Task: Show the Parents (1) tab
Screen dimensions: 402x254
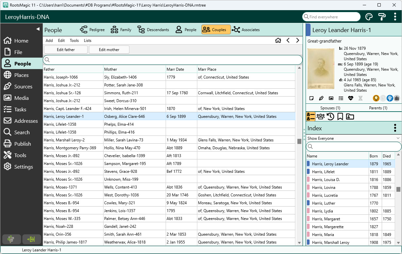Action: (x=378, y=108)
